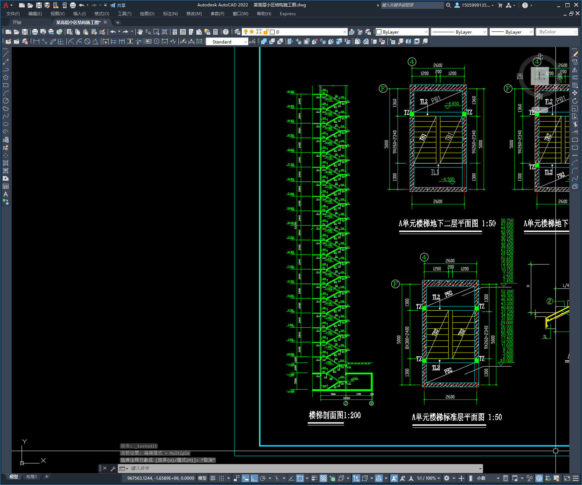The image size is (582, 485).
Task: Add a new drawing tab with plus
Action: coord(118,23)
